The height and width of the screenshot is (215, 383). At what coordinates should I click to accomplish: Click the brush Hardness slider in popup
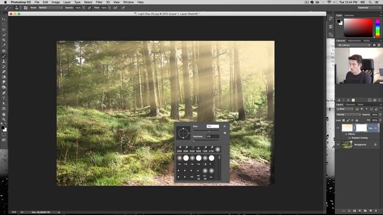coord(206,141)
